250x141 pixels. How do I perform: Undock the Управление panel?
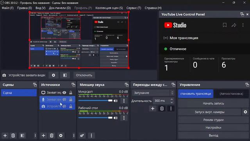(x=247, y=85)
